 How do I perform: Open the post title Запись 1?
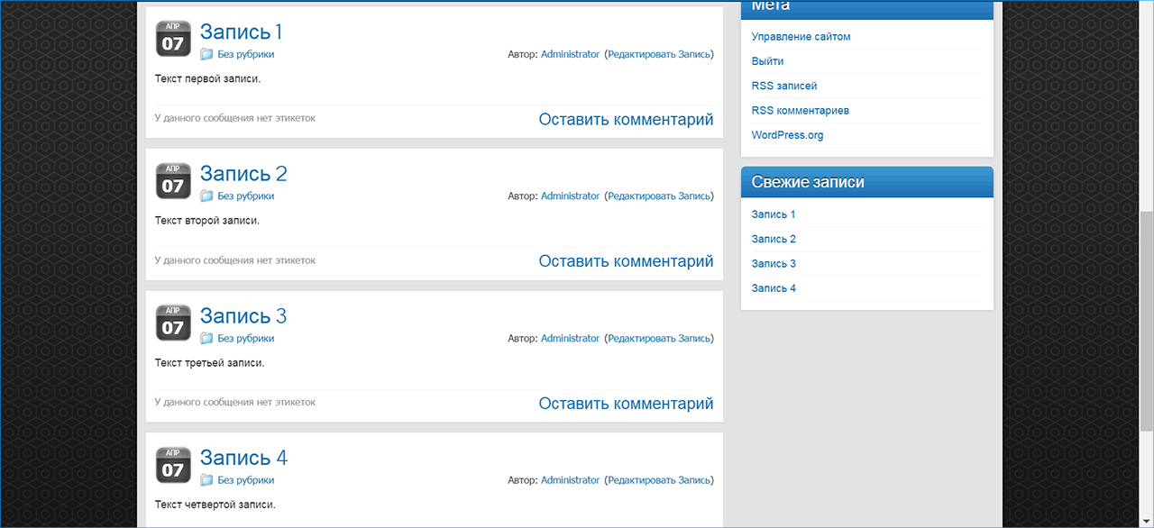click(x=242, y=32)
